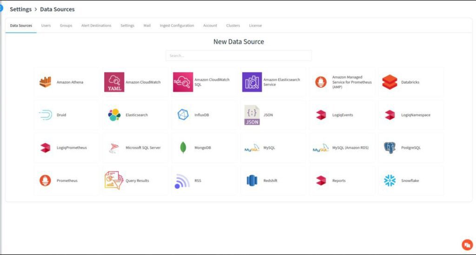Go to the Groups tab
The width and height of the screenshot is (476, 255).
click(66, 26)
